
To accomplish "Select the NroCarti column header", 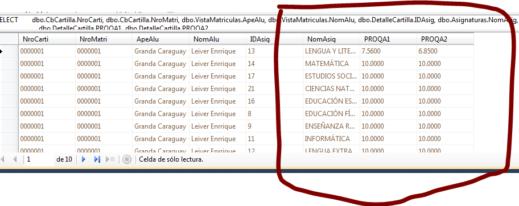I will coord(47,39).
